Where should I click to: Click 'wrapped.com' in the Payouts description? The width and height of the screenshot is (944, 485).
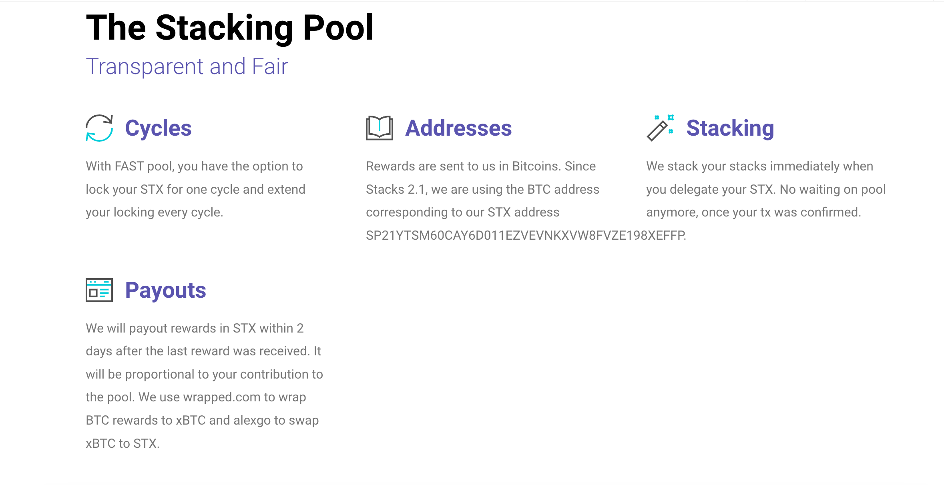(221, 397)
